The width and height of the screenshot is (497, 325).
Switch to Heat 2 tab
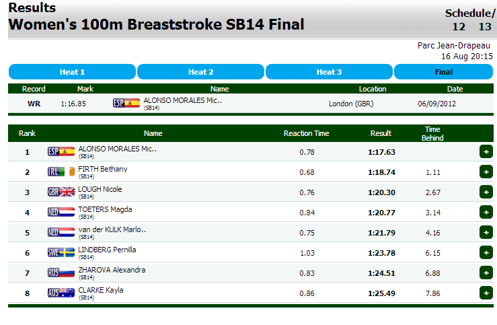pyautogui.click(x=200, y=72)
